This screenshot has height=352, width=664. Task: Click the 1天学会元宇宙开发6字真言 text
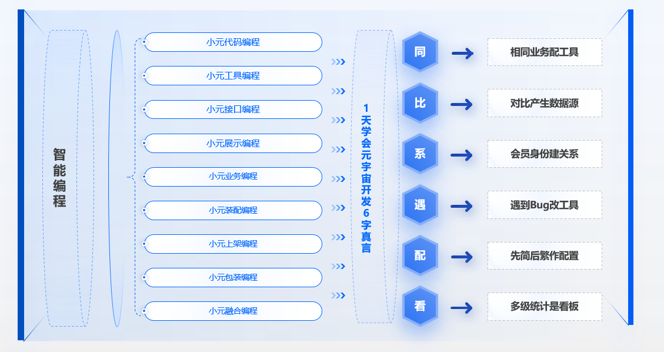366,178
